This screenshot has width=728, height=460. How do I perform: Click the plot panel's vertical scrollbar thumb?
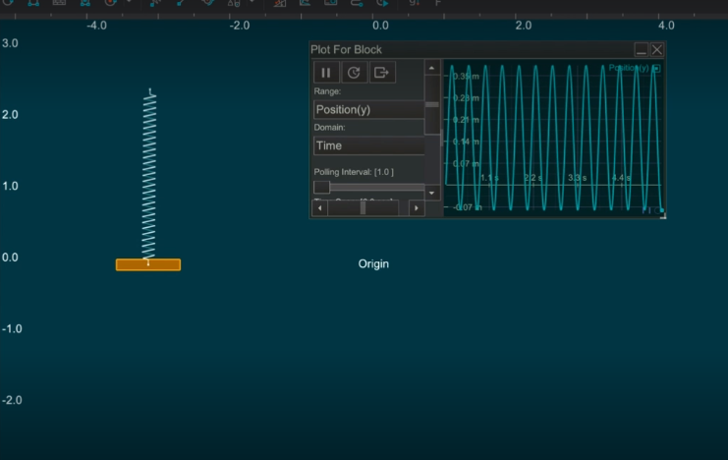(431, 104)
